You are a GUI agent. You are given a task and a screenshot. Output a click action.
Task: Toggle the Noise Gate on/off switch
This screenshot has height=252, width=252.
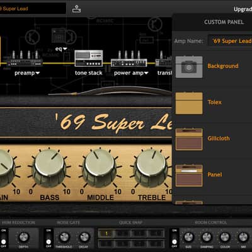coord(49,238)
